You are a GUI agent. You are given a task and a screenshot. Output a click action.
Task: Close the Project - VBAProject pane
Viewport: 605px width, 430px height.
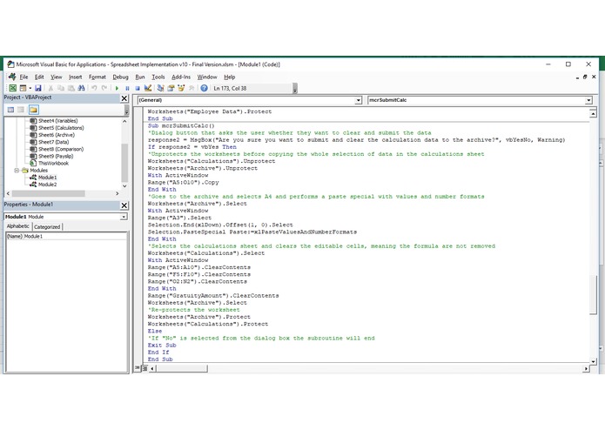(124, 98)
